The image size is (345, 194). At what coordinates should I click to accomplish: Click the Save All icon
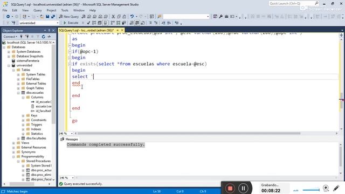tap(53, 17)
